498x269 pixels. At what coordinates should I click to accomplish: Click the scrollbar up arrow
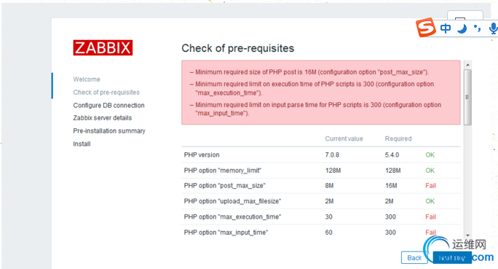[x=467, y=65]
